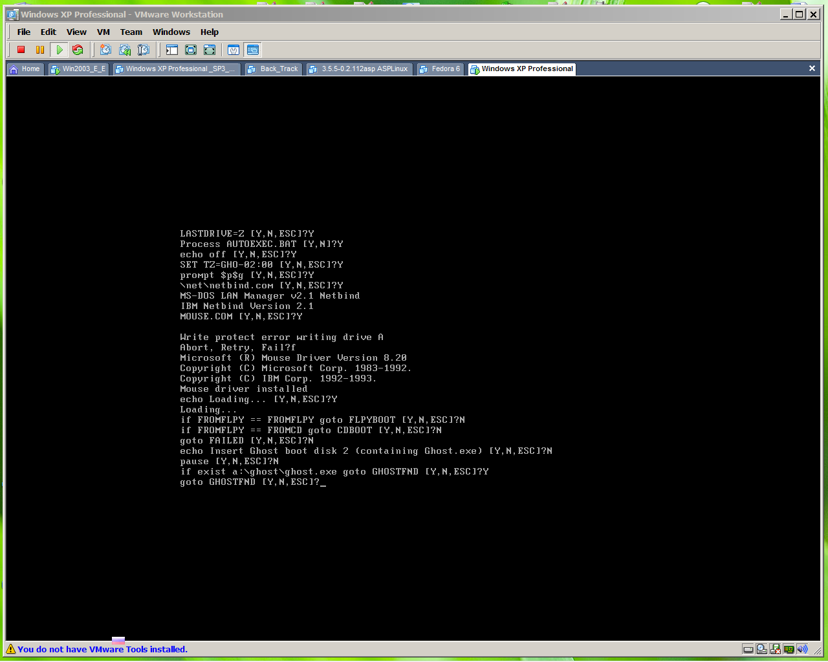Click the 'LASTDRIVE=Z [Y,N,ESC]?Y' line

pos(247,234)
